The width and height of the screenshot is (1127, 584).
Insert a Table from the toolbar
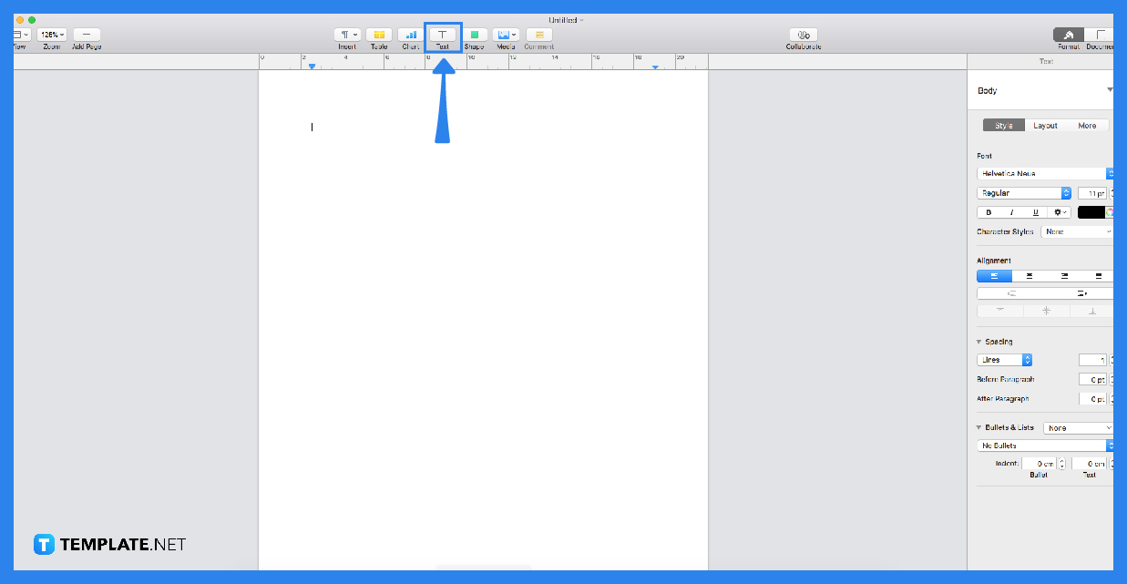tap(377, 34)
